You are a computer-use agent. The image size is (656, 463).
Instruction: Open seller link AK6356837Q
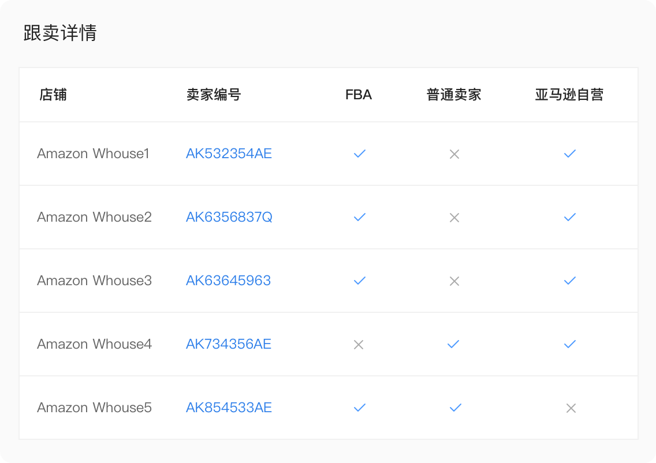coord(230,217)
